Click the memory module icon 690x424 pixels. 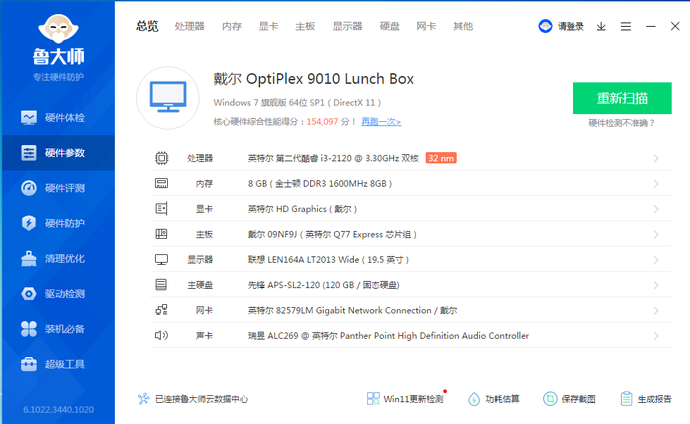pyautogui.click(x=161, y=183)
